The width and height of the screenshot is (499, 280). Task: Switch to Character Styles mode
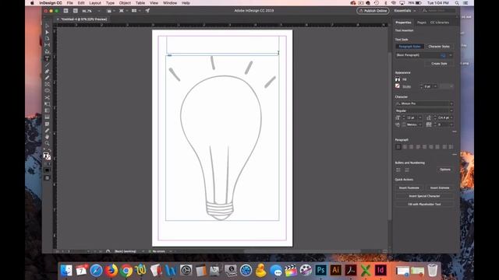click(x=439, y=47)
